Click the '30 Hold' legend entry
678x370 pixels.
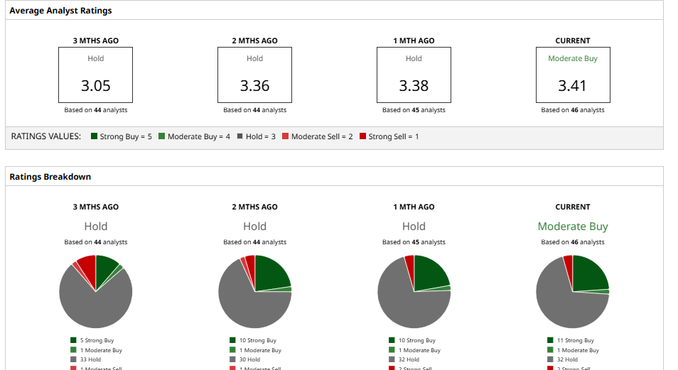click(x=249, y=359)
